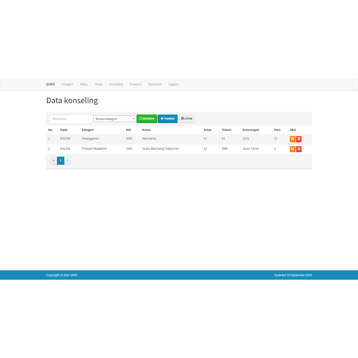The image size is (358, 358).
Task: Click the SIMS brand link
Action: (x=50, y=84)
